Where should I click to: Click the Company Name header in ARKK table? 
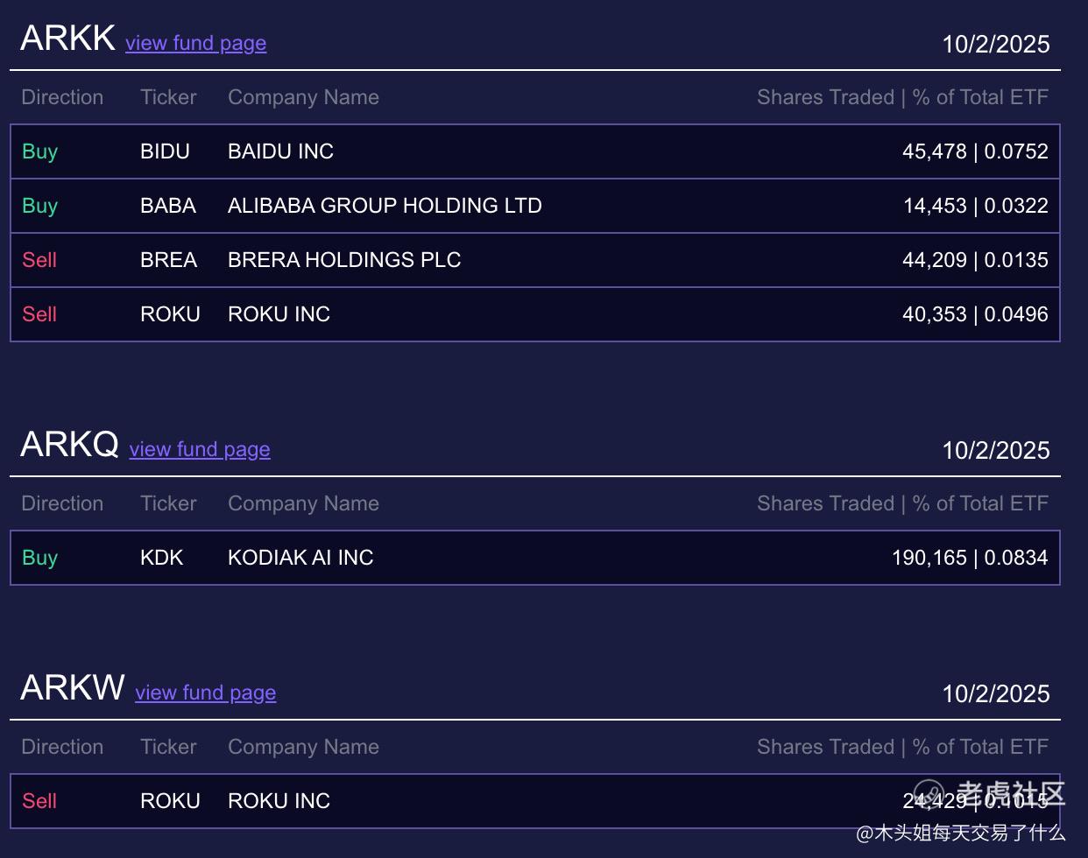[303, 97]
